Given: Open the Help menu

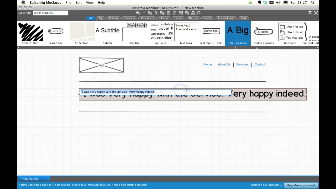Looking at the screenshot, I should (101, 2).
